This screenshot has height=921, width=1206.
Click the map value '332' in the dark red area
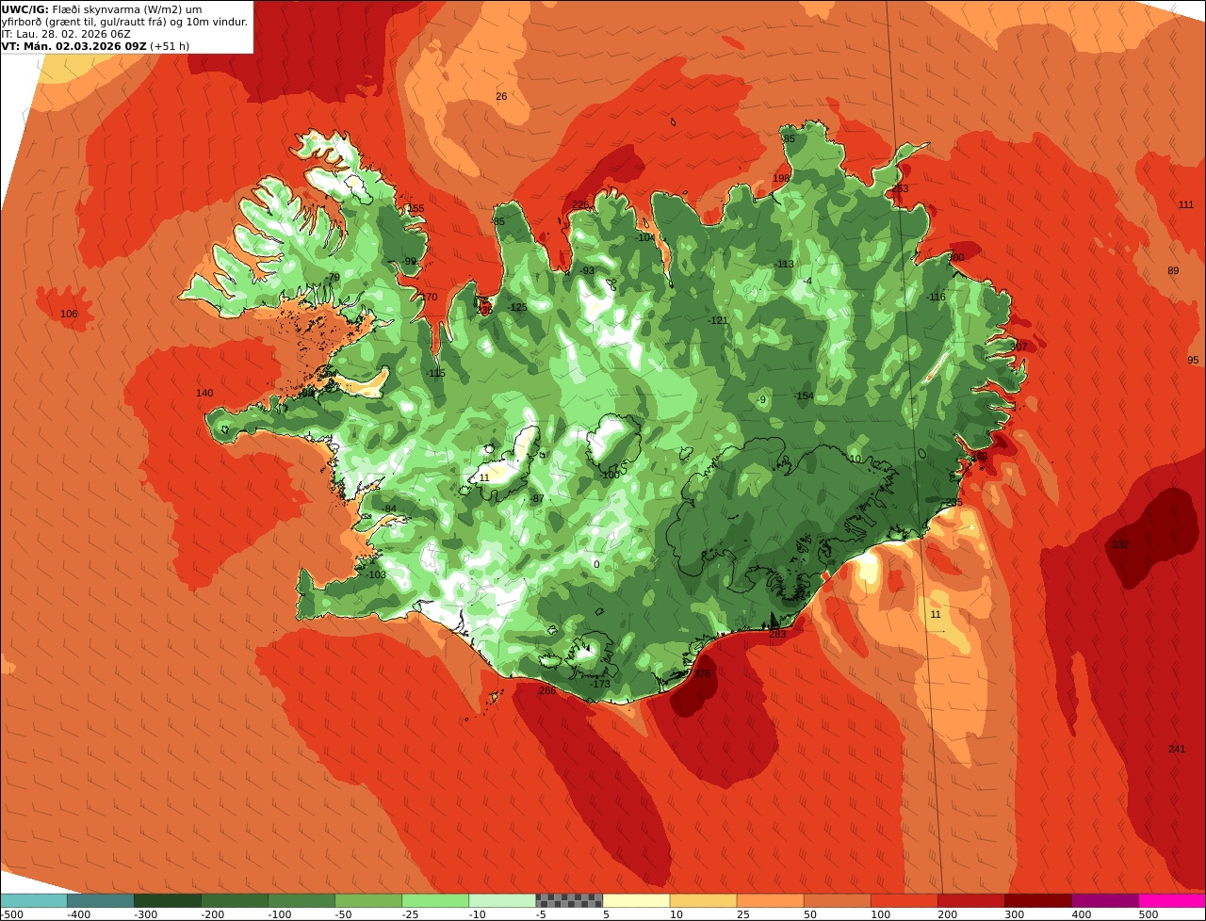(1120, 545)
